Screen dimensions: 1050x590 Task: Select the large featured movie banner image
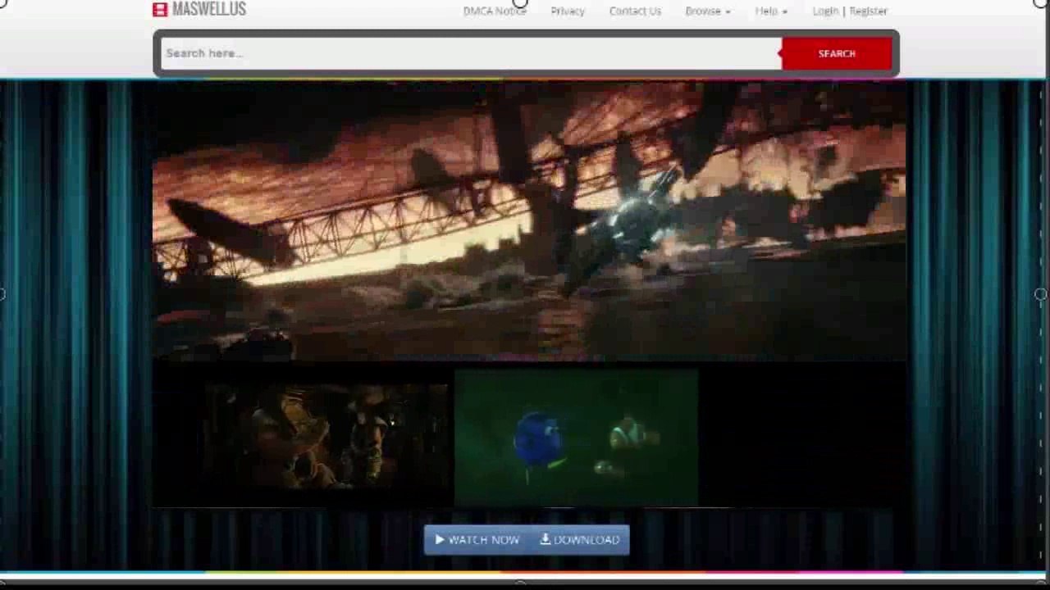point(529,221)
